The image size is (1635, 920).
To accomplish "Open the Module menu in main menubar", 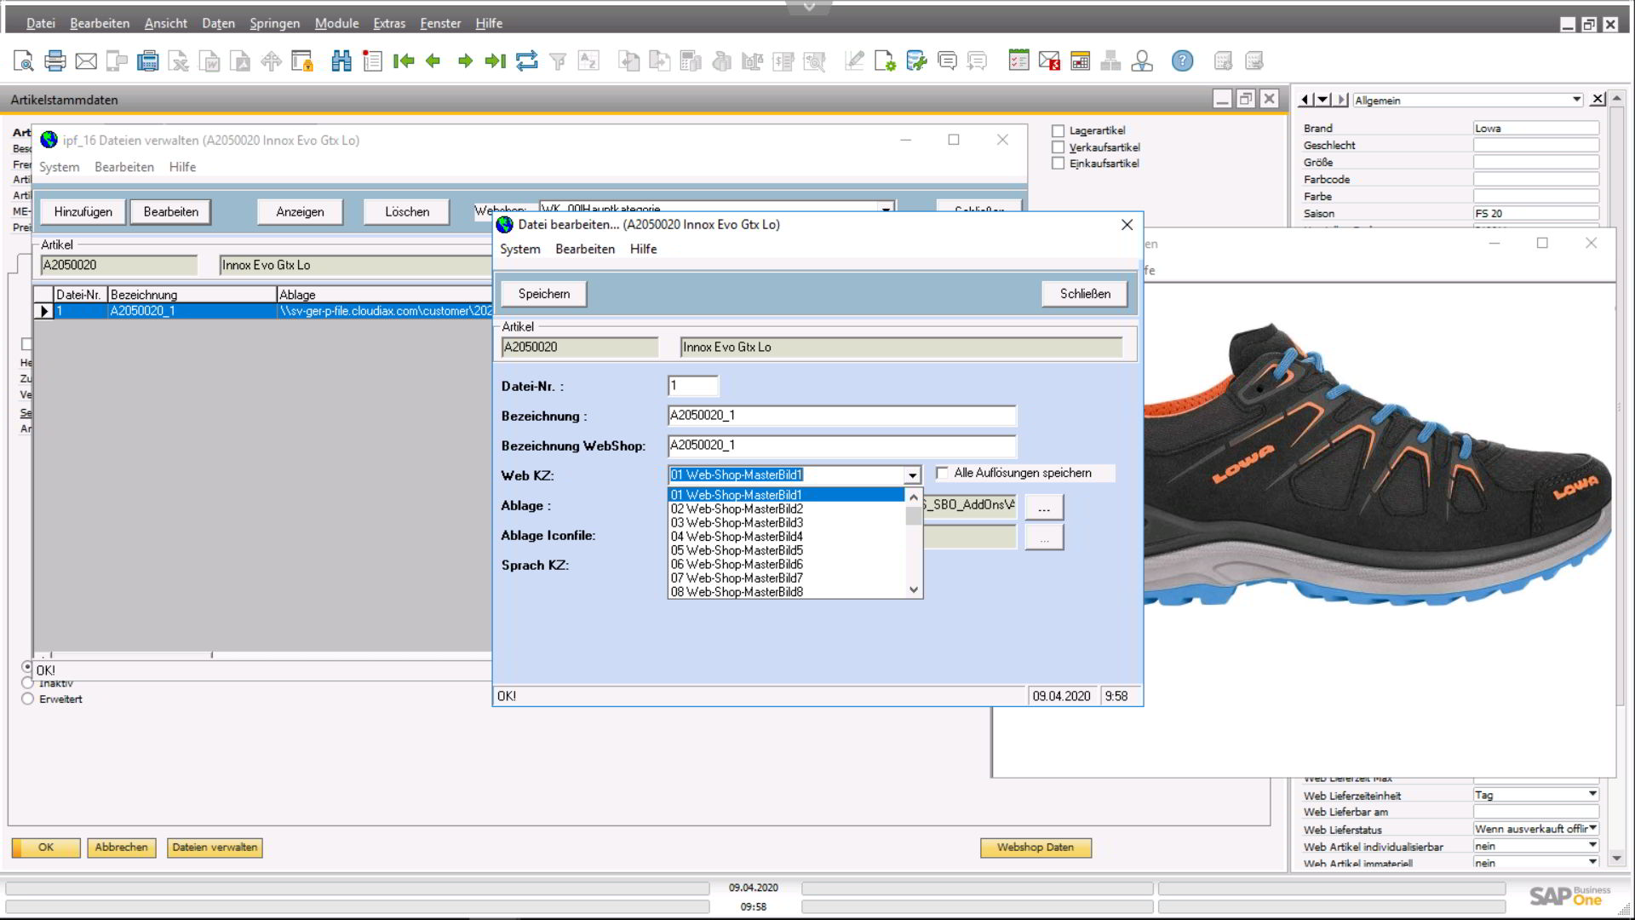I will point(336,23).
